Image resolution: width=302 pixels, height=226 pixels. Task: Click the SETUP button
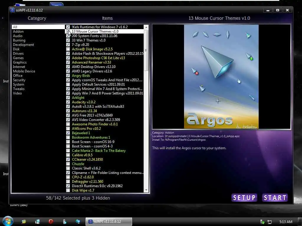[x=244, y=197]
